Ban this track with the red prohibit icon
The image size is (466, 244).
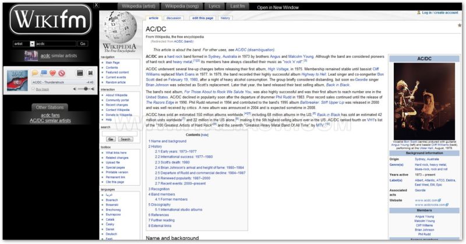(x=61, y=73)
